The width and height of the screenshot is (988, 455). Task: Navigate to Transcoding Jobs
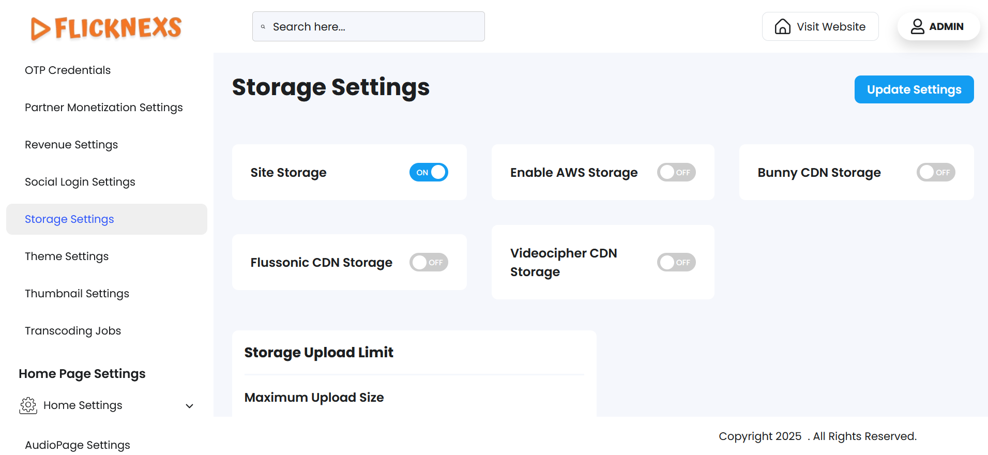tap(73, 331)
